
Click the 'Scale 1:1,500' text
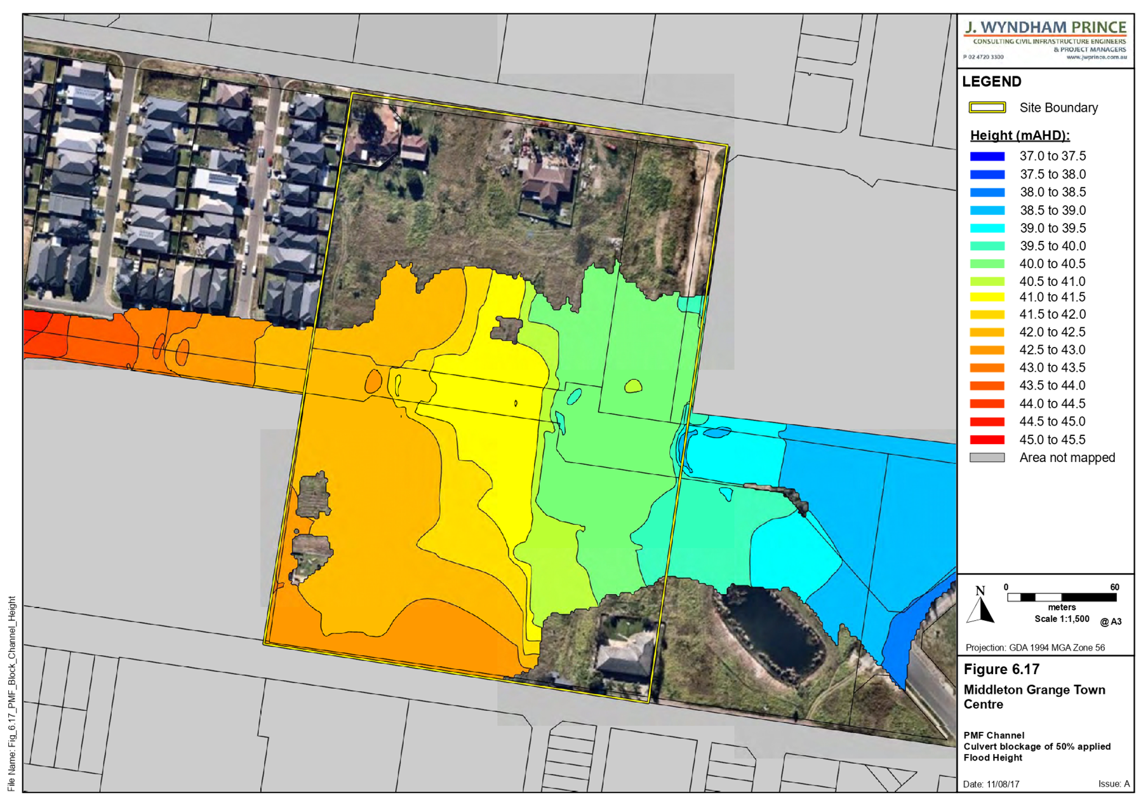point(1062,619)
